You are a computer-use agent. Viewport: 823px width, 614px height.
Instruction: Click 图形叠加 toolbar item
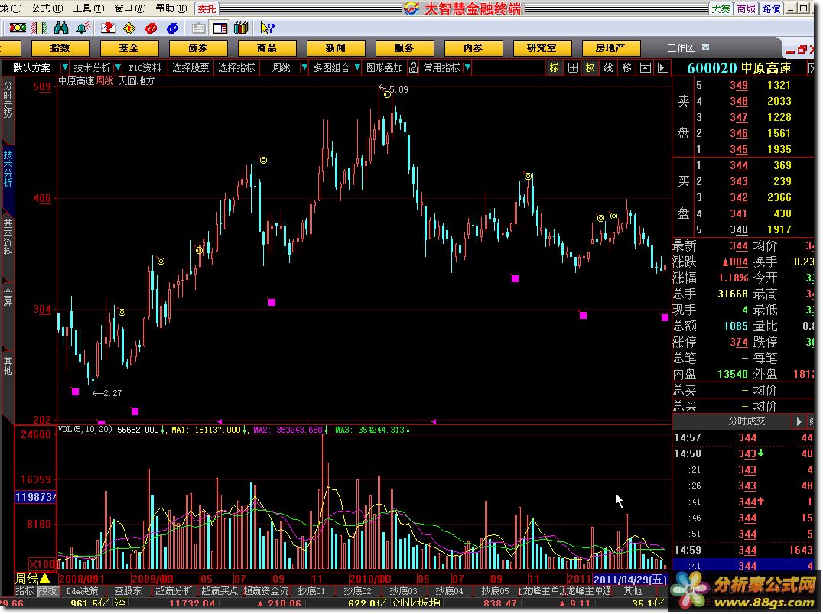385,68
